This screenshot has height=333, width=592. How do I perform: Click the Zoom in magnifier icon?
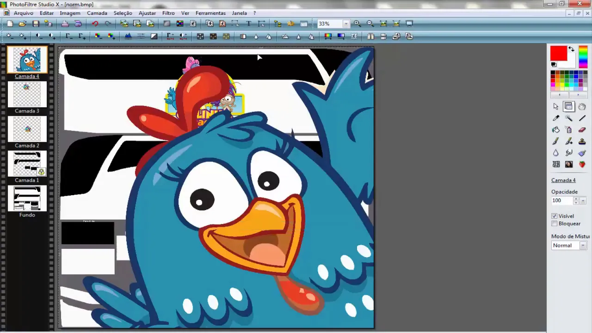[357, 24]
